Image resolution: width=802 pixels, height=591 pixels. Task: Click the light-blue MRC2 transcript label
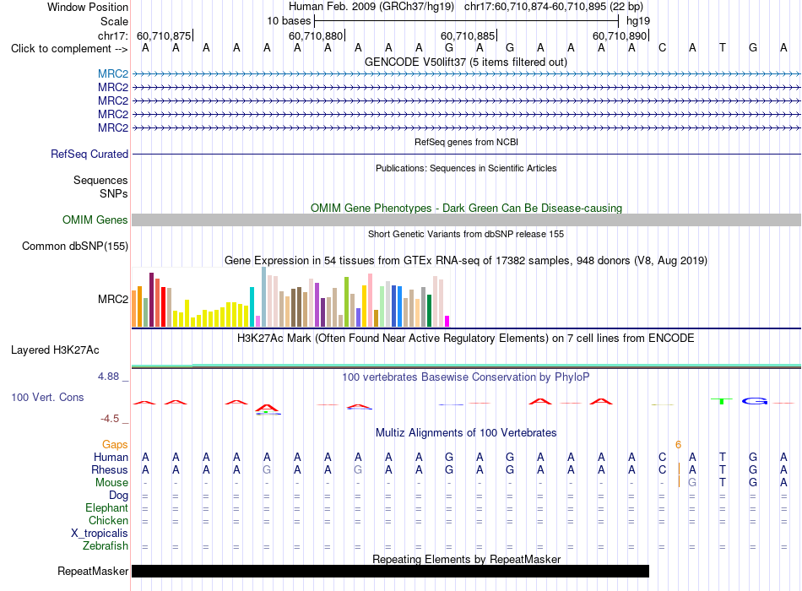click(x=113, y=73)
